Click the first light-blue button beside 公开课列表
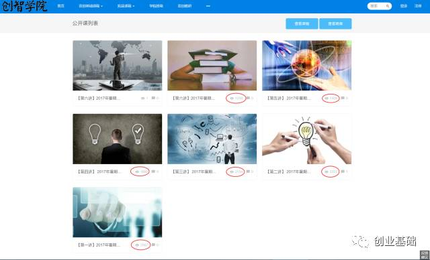Viewport: 430px width, 260px height. click(x=302, y=23)
